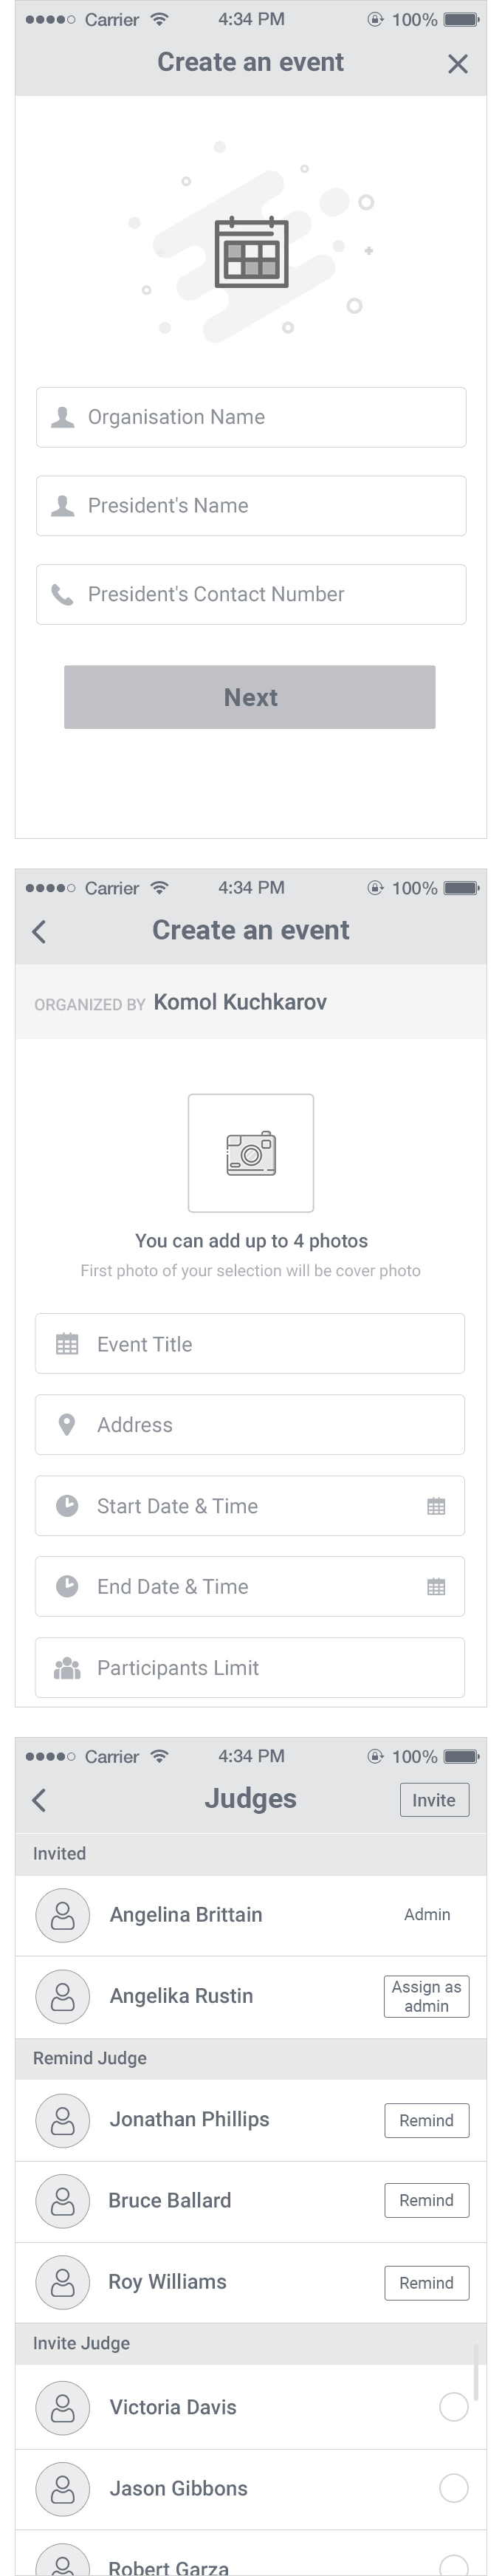Select the location pin icon in Address field
This screenshot has width=502, height=2576.
pyautogui.click(x=67, y=1425)
